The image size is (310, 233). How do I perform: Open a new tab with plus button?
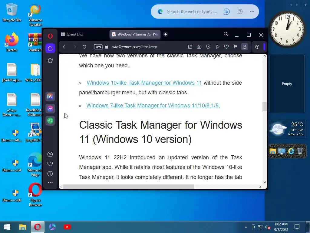coord(166,34)
